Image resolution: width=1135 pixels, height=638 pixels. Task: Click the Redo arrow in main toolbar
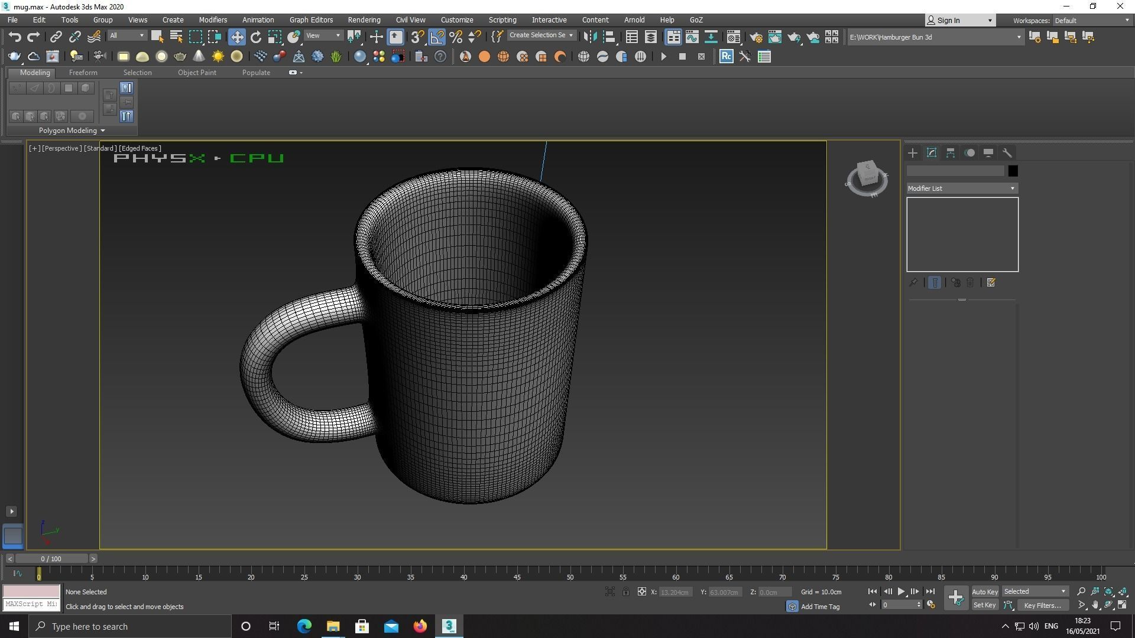tap(34, 37)
